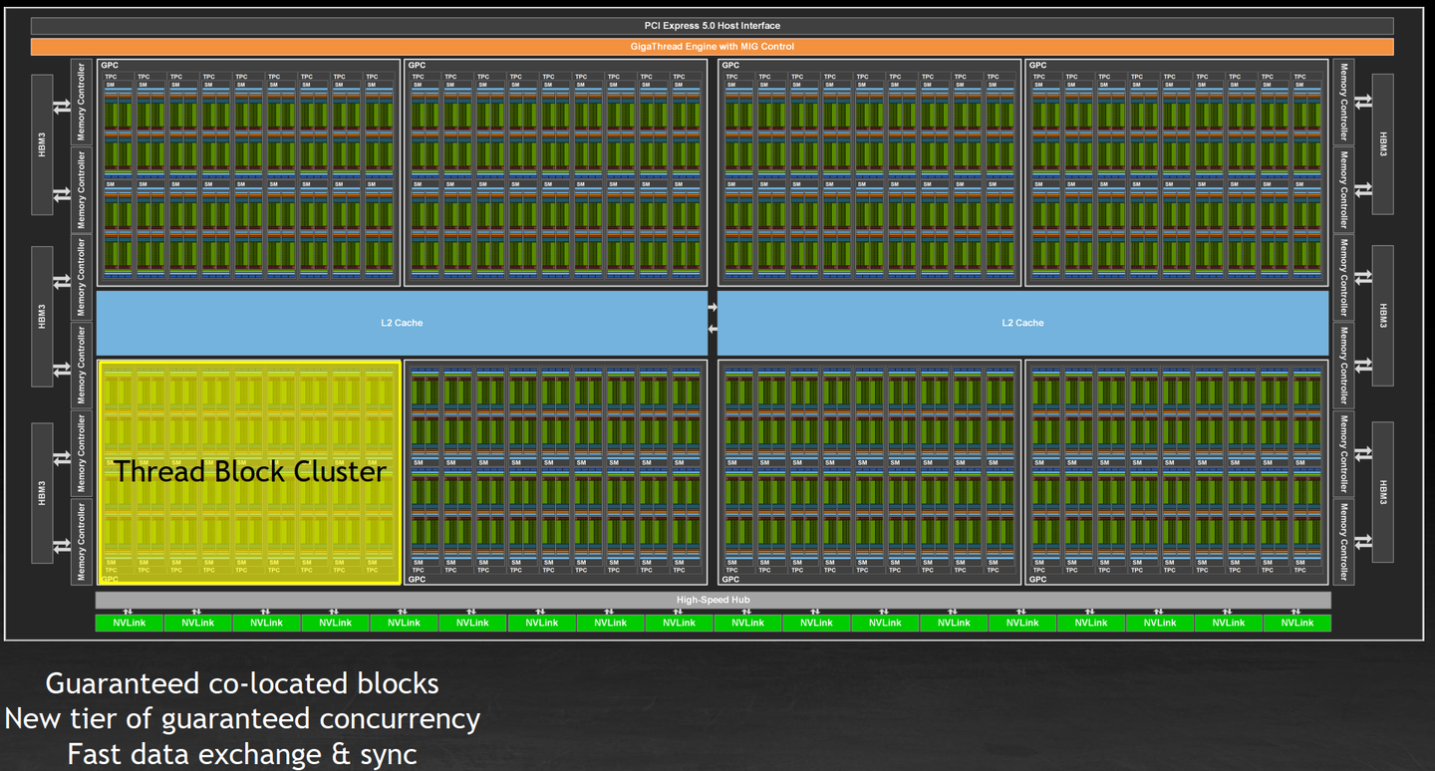Click the High-Speed Hub bar

[x=713, y=600]
